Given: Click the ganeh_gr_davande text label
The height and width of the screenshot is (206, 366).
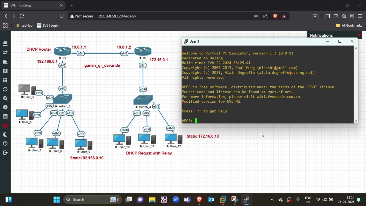Looking at the screenshot, I should click(x=102, y=66).
